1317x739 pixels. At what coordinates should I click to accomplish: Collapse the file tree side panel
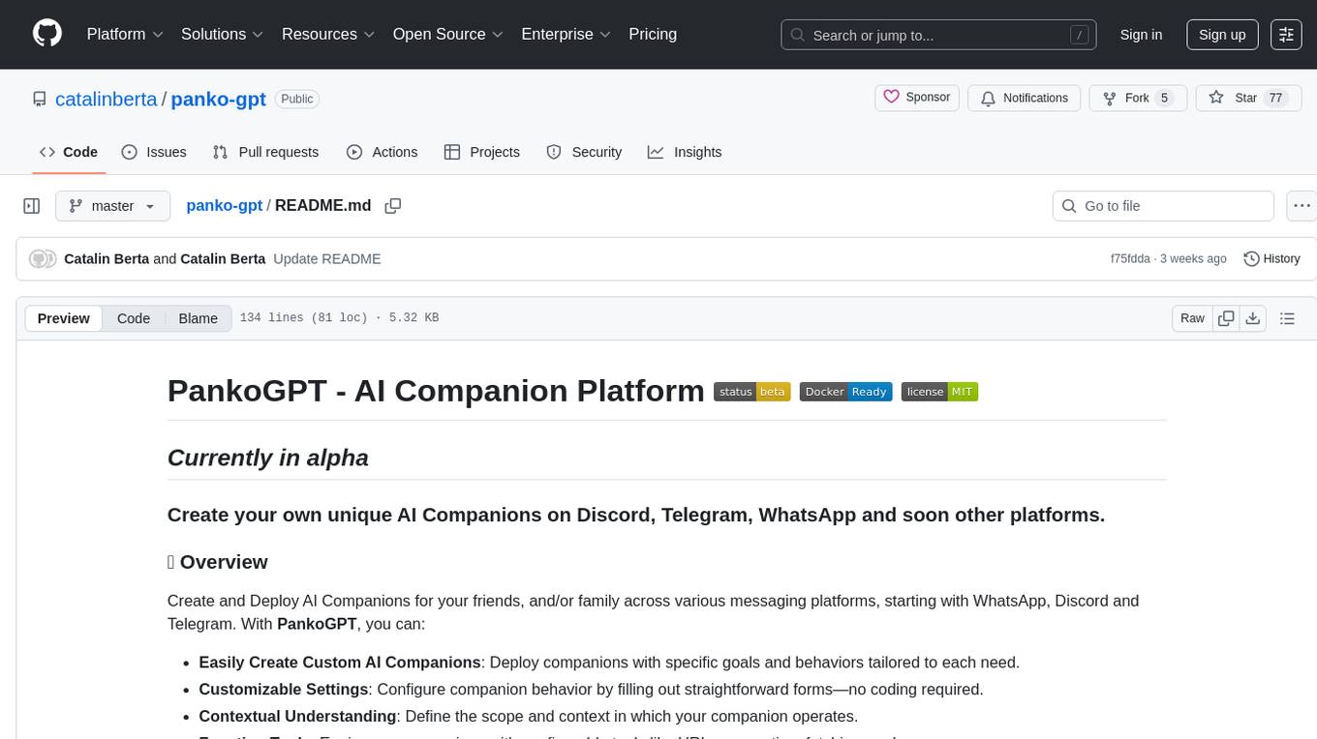pyautogui.click(x=32, y=206)
